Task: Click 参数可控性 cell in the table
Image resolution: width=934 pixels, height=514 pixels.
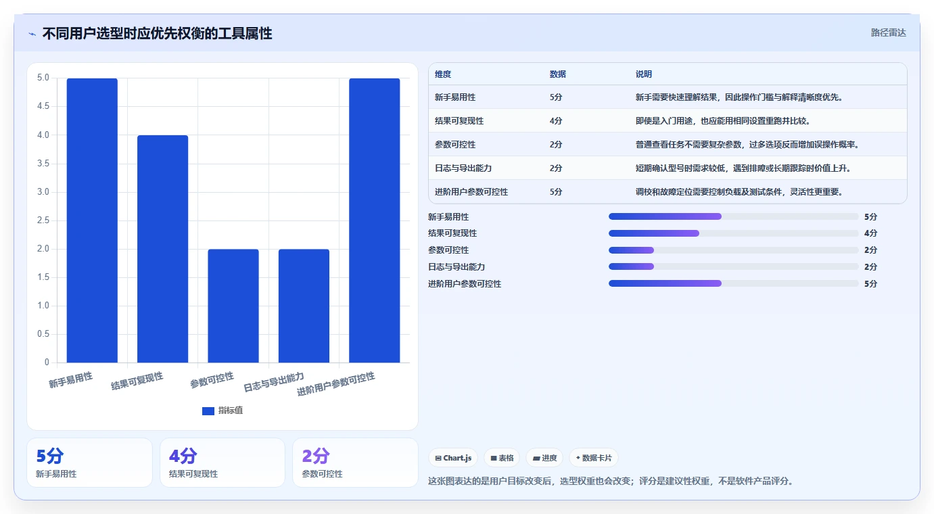Action: 455,145
